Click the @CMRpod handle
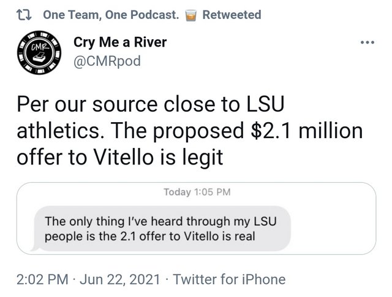392x297 pixels. point(107,61)
